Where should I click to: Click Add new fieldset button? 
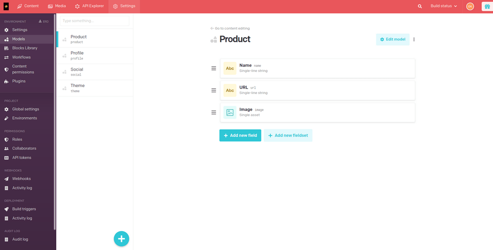pyautogui.click(x=288, y=135)
